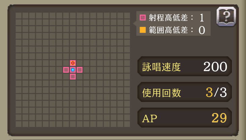Click the 射程高低差 legend text
246x140 pixels.
click(x=171, y=17)
